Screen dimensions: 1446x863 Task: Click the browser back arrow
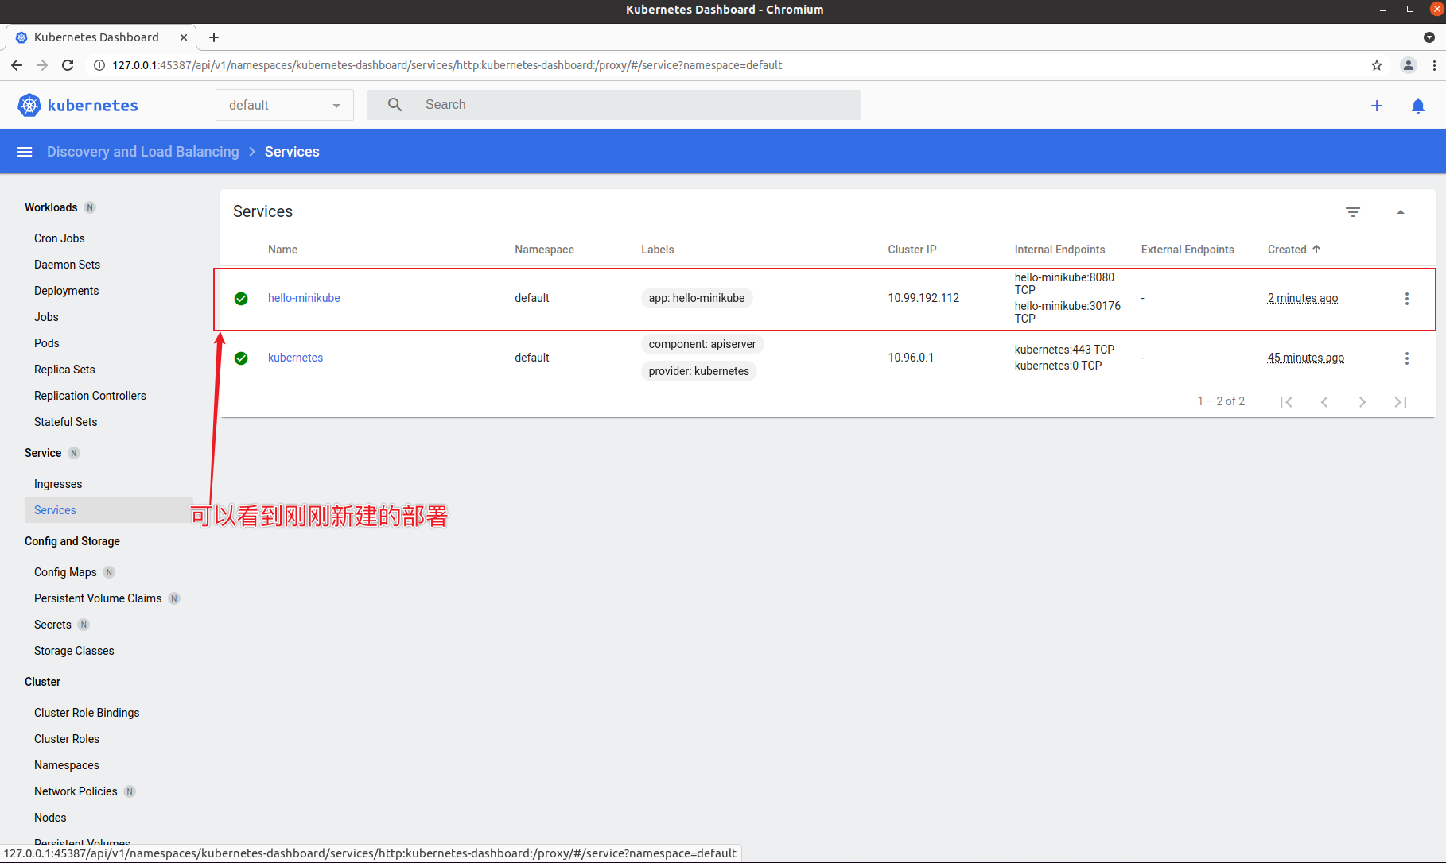pos(17,65)
